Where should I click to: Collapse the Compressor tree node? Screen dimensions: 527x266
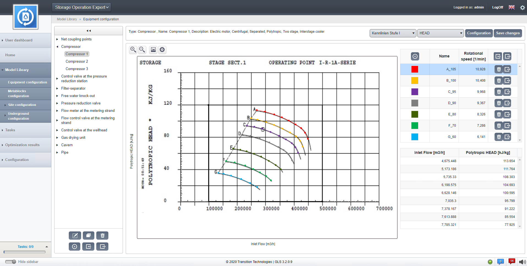(x=57, y=47)
